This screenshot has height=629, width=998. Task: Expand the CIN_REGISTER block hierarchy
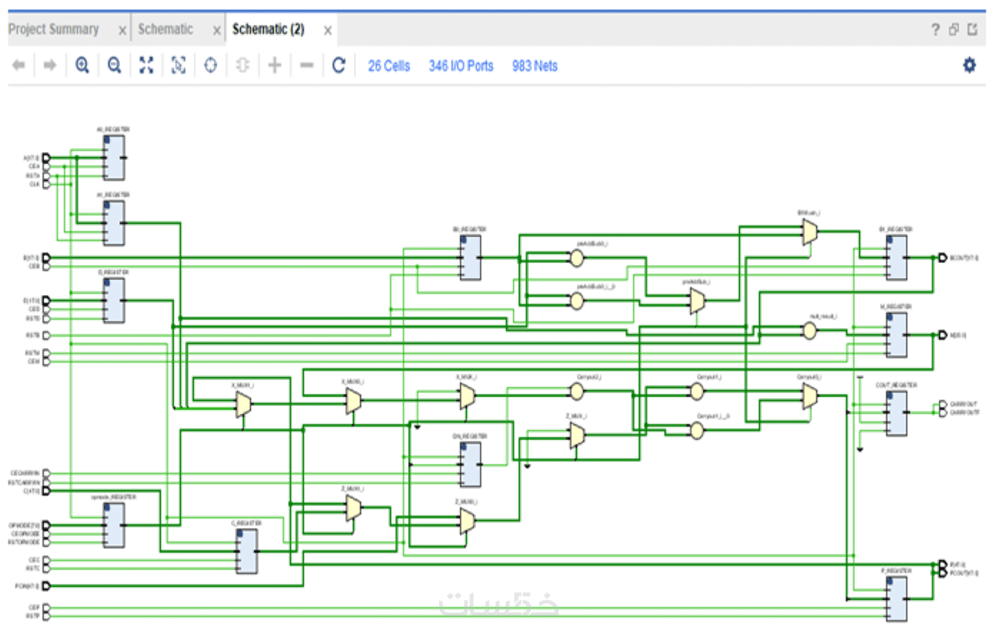point(464,447)
